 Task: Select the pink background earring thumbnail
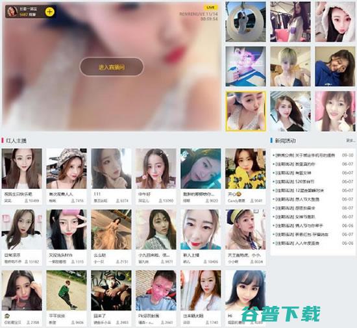coord(335,111)
